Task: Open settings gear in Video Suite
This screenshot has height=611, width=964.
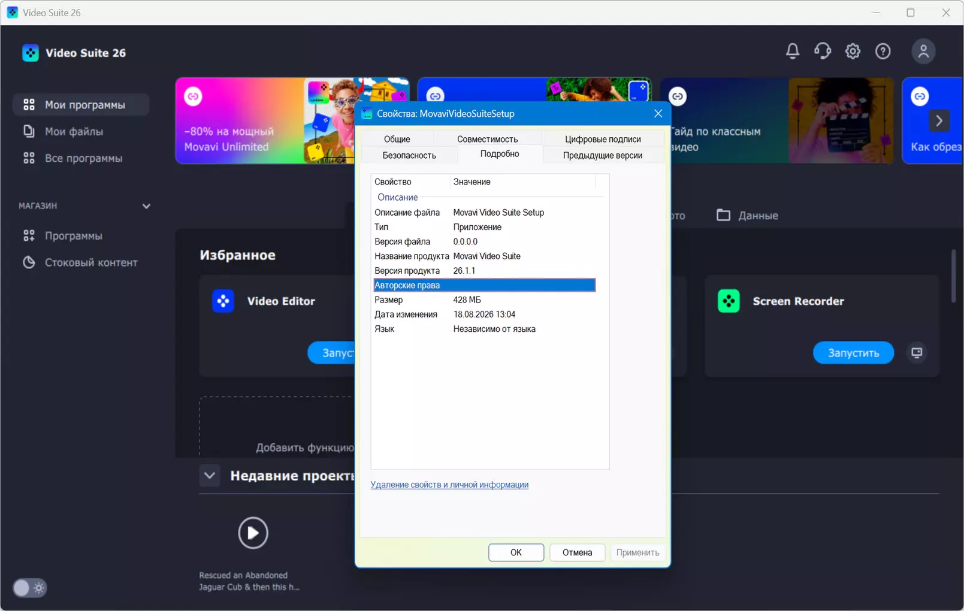Action: click(853, 52)
